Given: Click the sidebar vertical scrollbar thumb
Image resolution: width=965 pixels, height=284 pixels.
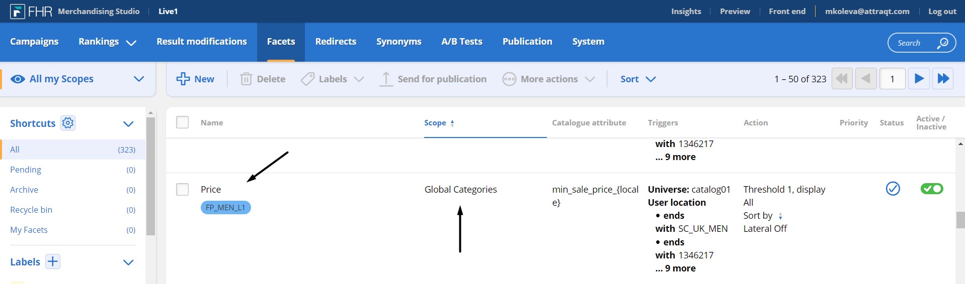Looking at the screenshot, I should 150,176.
